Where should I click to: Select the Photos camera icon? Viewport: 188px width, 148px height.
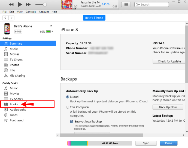pyautogui.click(x=6, y=65)
